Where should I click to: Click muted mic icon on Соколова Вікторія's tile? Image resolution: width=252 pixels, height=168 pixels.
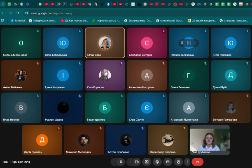(163, 31)
